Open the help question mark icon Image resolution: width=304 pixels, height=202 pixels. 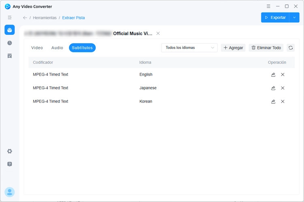[x=9, y=164]
